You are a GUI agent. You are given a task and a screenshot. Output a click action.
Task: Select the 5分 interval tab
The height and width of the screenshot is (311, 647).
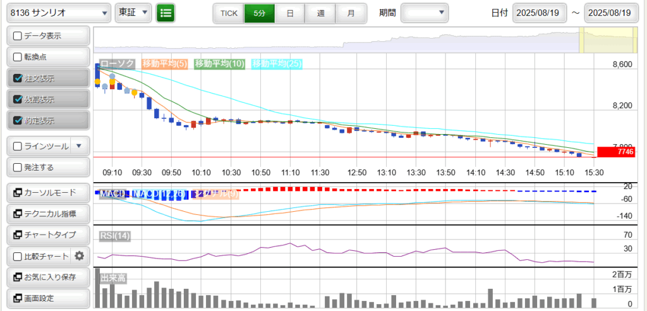[x=260, y=13]
